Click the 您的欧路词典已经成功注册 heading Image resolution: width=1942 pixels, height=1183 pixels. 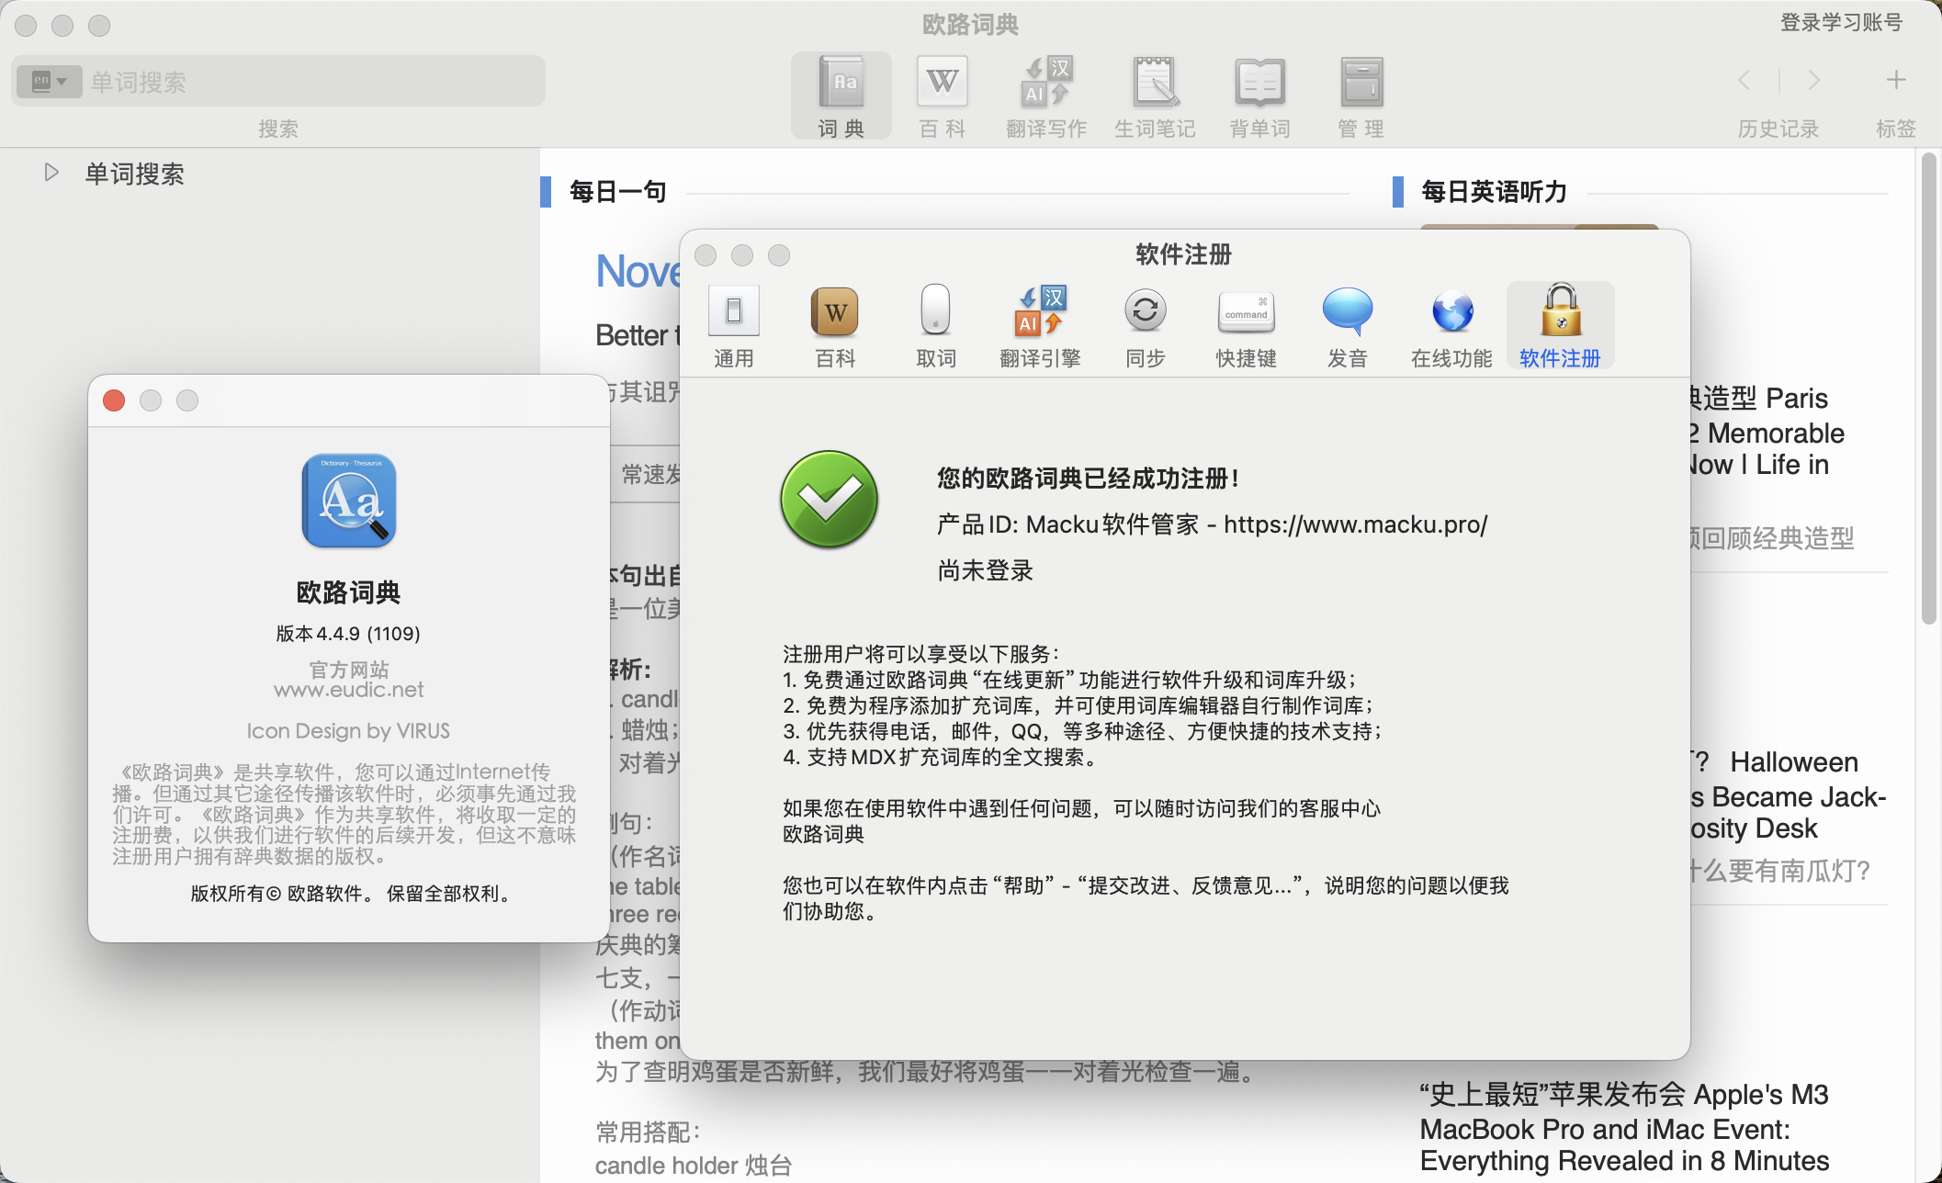(1089, 479)
